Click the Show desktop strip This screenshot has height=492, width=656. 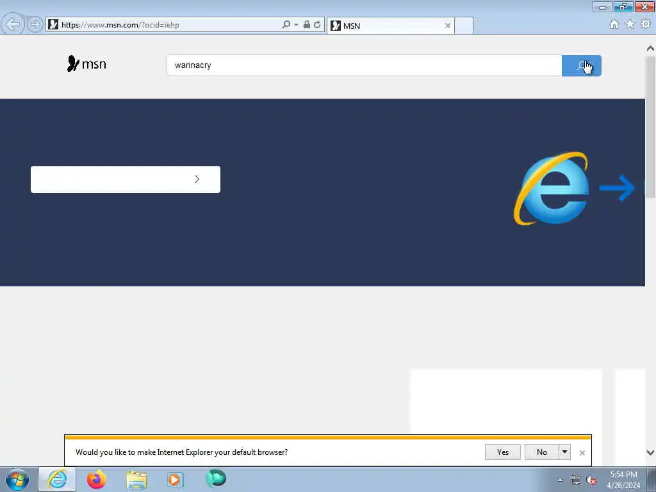pos(652,479)
